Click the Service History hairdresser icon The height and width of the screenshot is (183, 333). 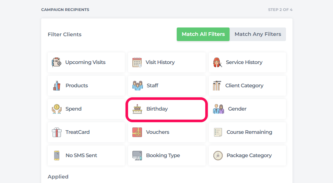tap(218, 62)
